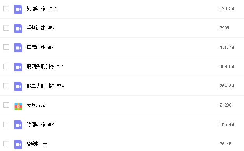
Task: Click the video icon beside 背部训练.MP4
Action: click(18, 125)
